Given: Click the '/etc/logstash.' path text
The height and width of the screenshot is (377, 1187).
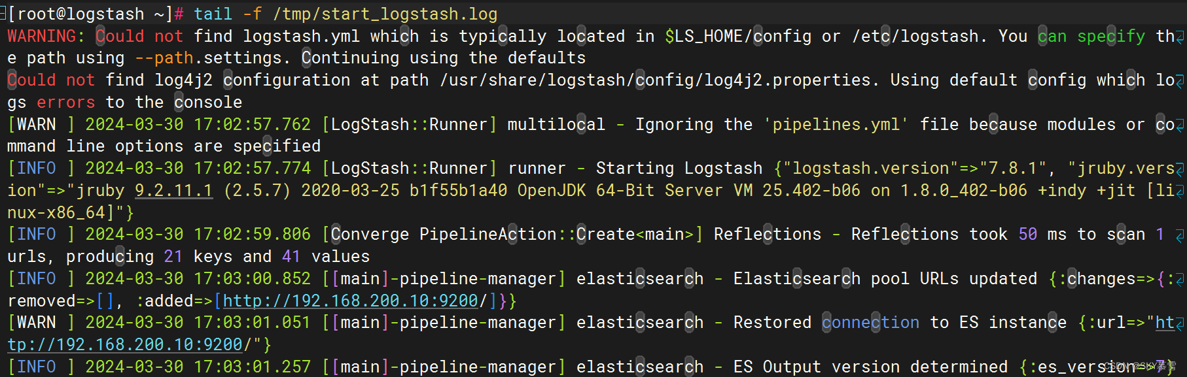Looking at the screenshot, I should [x=920, y=36].
